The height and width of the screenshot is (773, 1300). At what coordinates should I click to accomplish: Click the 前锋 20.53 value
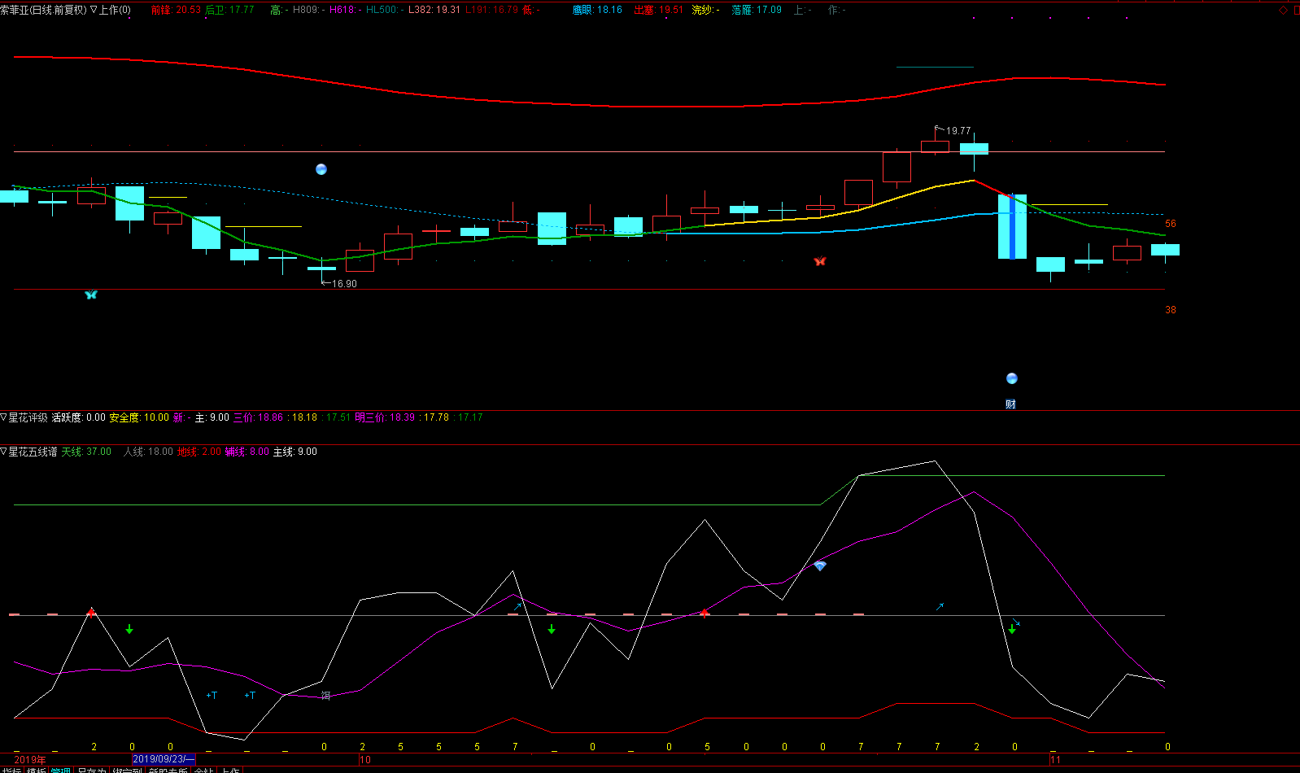pyautogui.click(x=176, y=10)
